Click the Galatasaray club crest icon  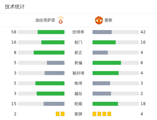tap(61, 20)
